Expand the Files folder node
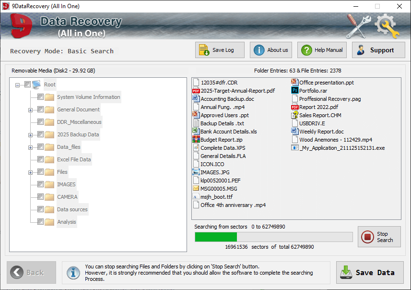 30,173
